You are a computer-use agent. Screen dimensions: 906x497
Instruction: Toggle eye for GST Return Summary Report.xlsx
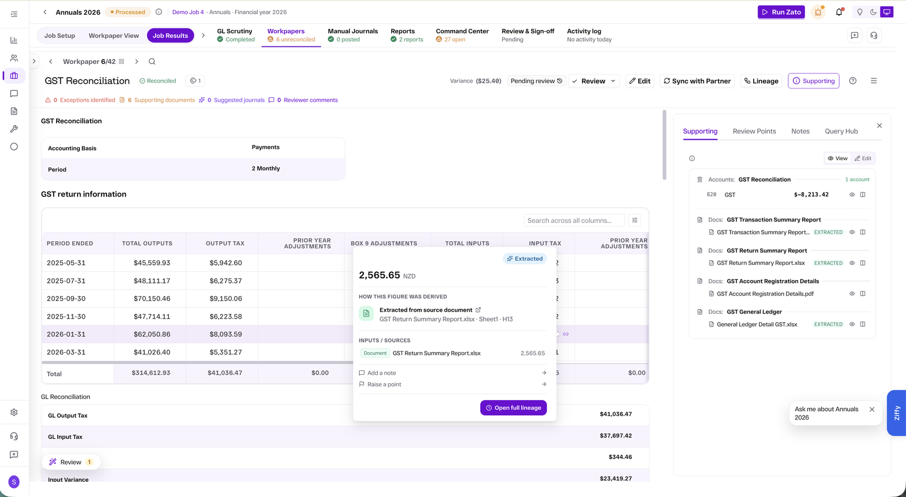pos(852,263)
